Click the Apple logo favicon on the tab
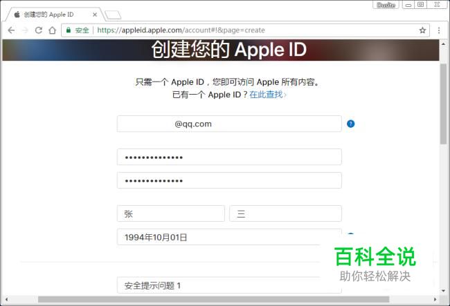The width and height of the screenshot is (450, 306). click(x=17, y=15)
